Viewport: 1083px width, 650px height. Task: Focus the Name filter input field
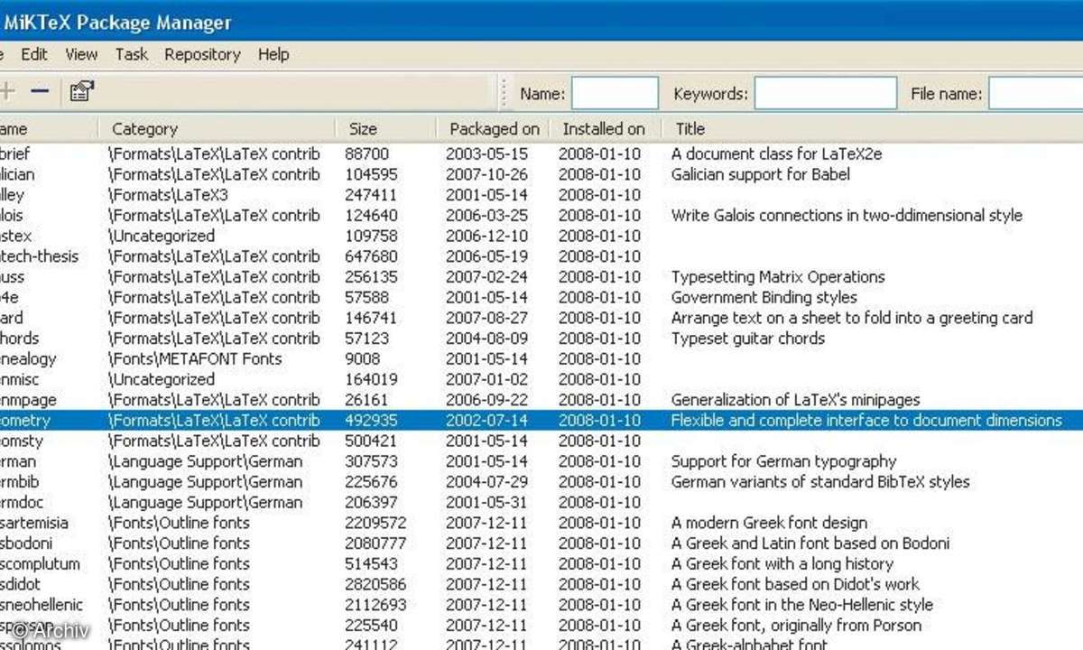615,93
